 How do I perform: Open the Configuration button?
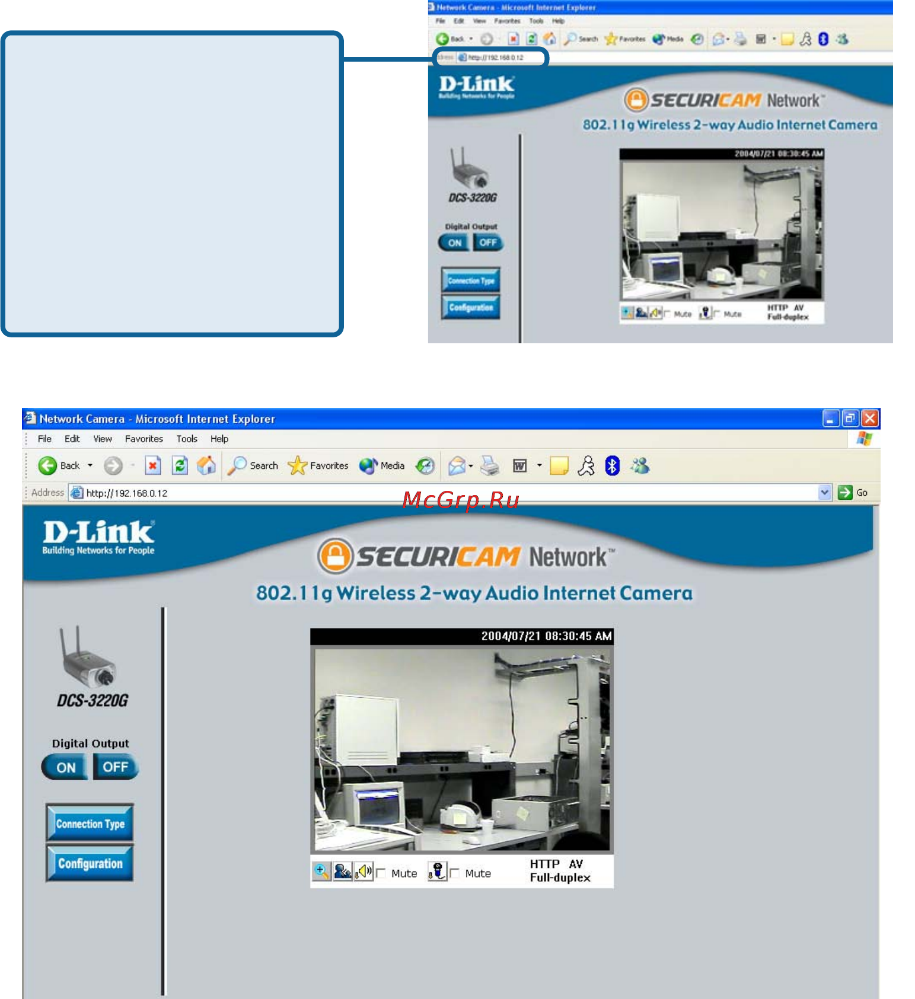pyautogui.click(x=90, y=863)
